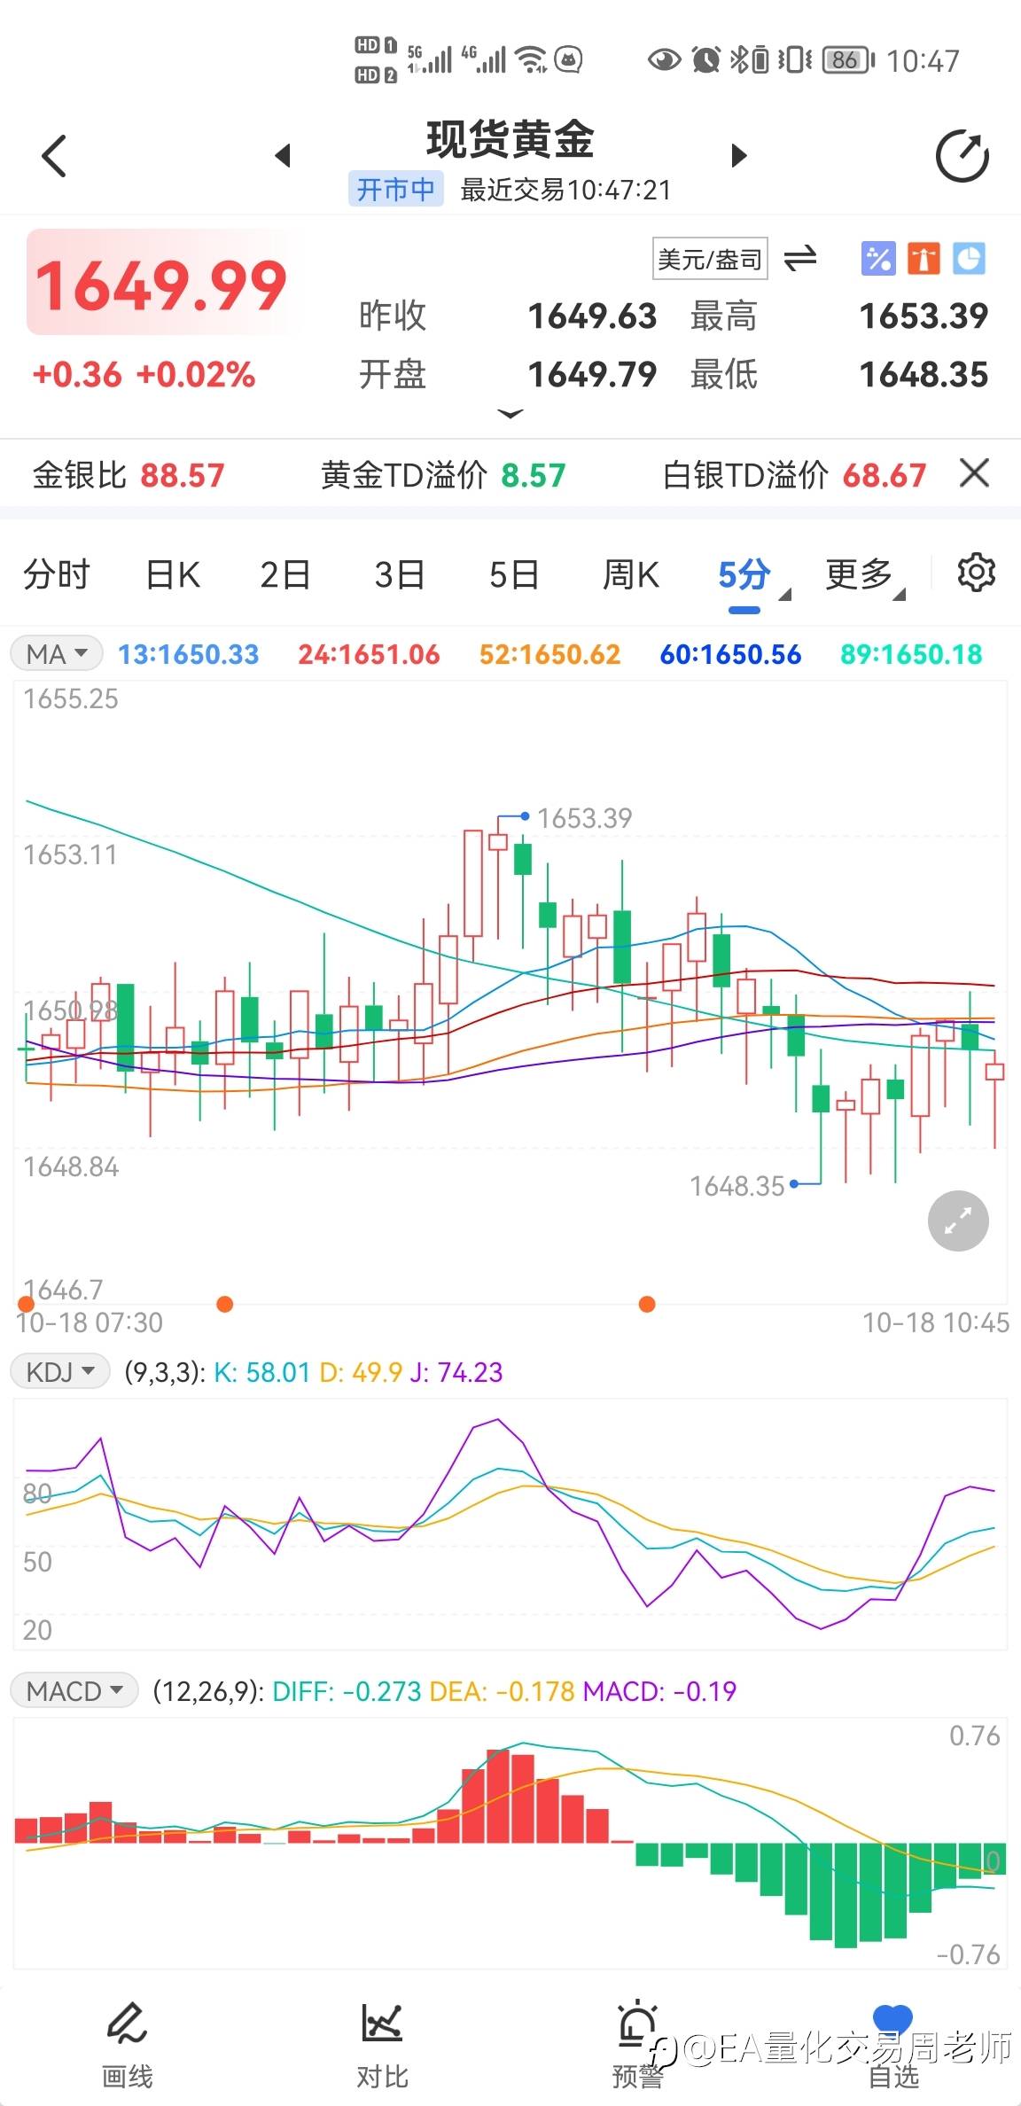Open the 更多 timeframe dropdown
The image size is (1021, 2106).
click(865, 574)
